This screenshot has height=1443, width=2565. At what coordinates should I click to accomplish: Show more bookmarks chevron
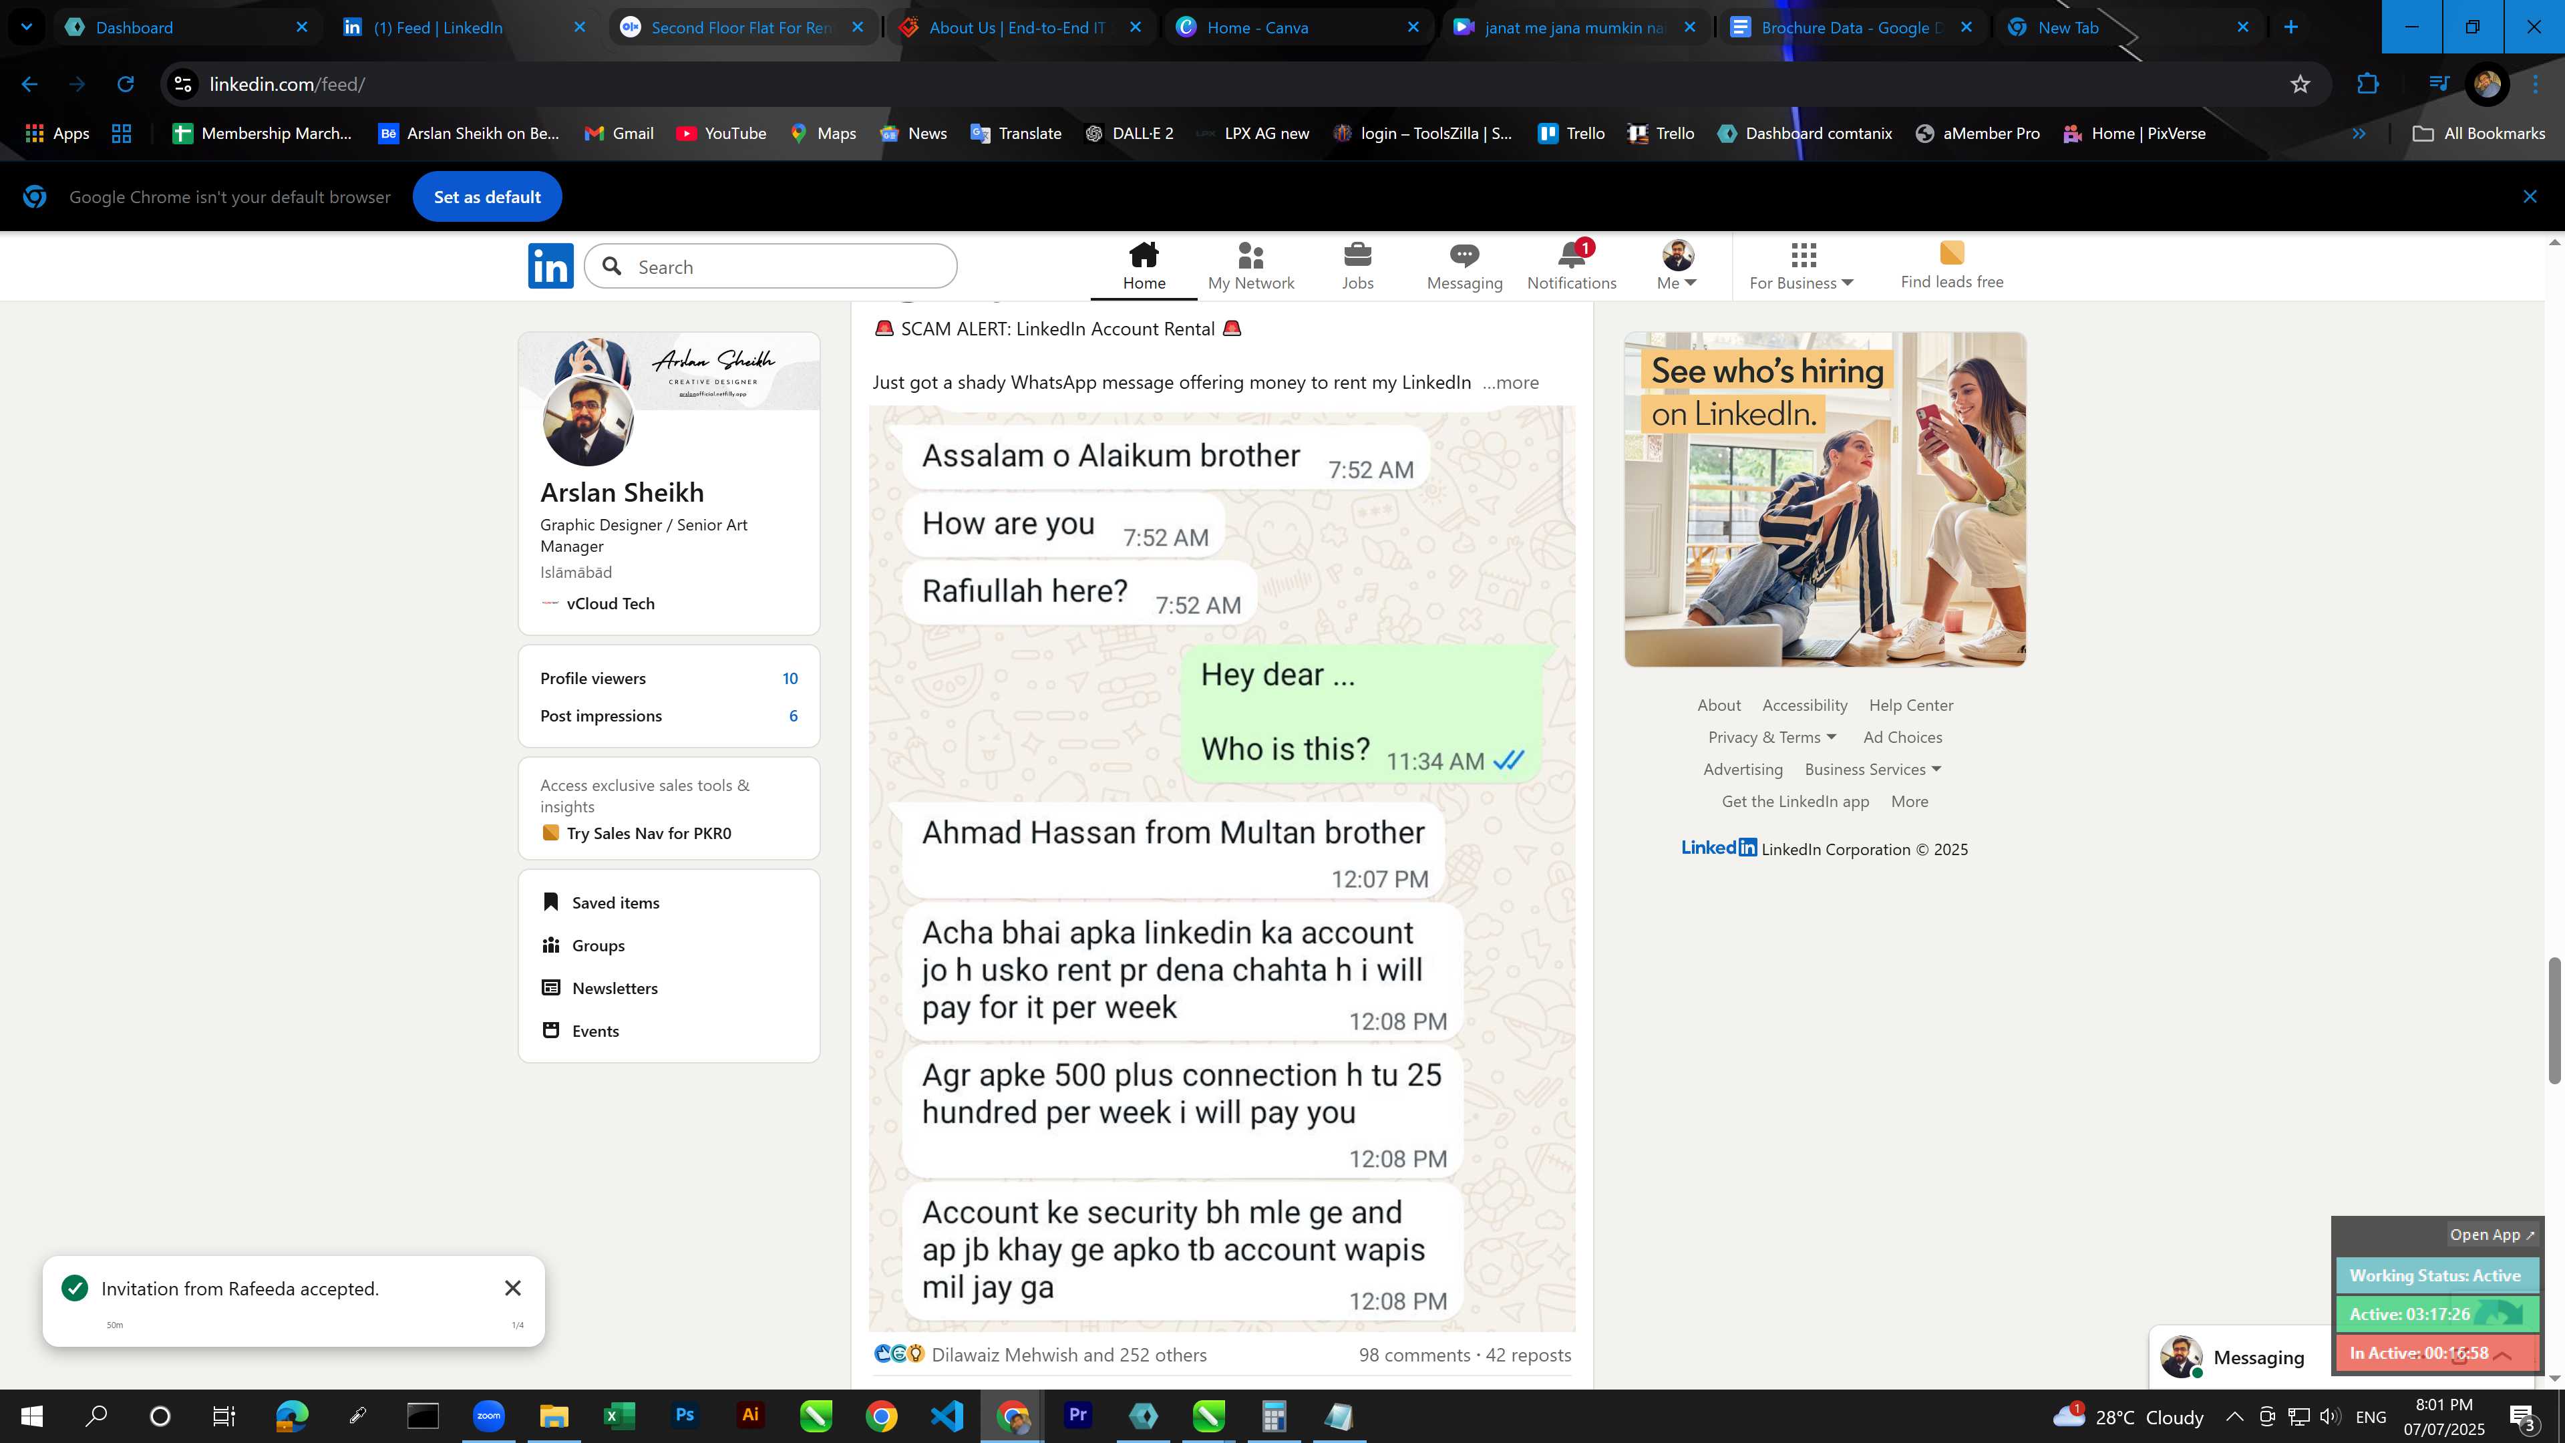[x=2358, y=134]
